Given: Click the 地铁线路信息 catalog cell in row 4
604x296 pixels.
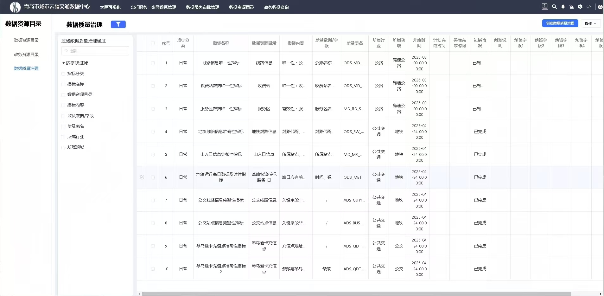Looking at the screenshot, I should point(264,132).
